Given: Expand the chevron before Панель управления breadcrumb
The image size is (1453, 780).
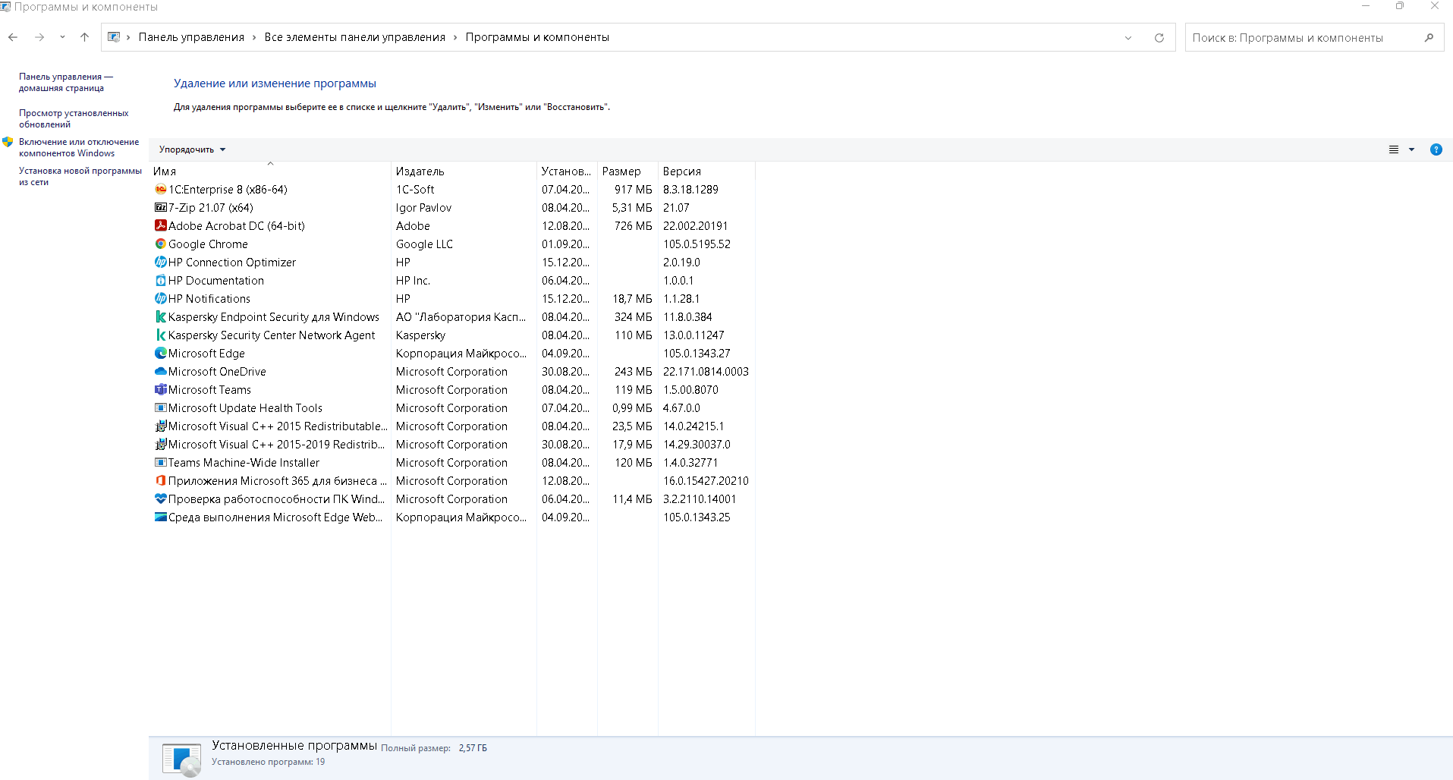Looking at the screenshot, I should click(x=128, y=37).
